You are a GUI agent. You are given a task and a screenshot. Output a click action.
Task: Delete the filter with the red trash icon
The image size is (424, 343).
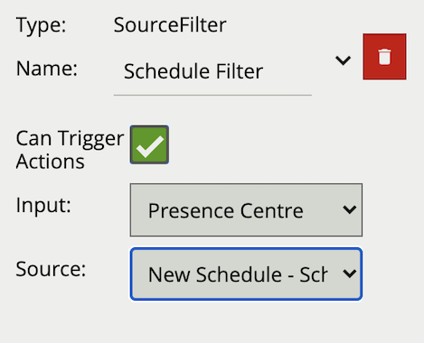pyautogui.click(x=384, y=57)
